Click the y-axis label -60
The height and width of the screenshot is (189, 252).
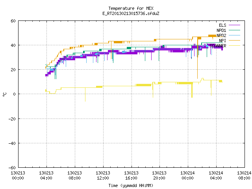[12, 168]
